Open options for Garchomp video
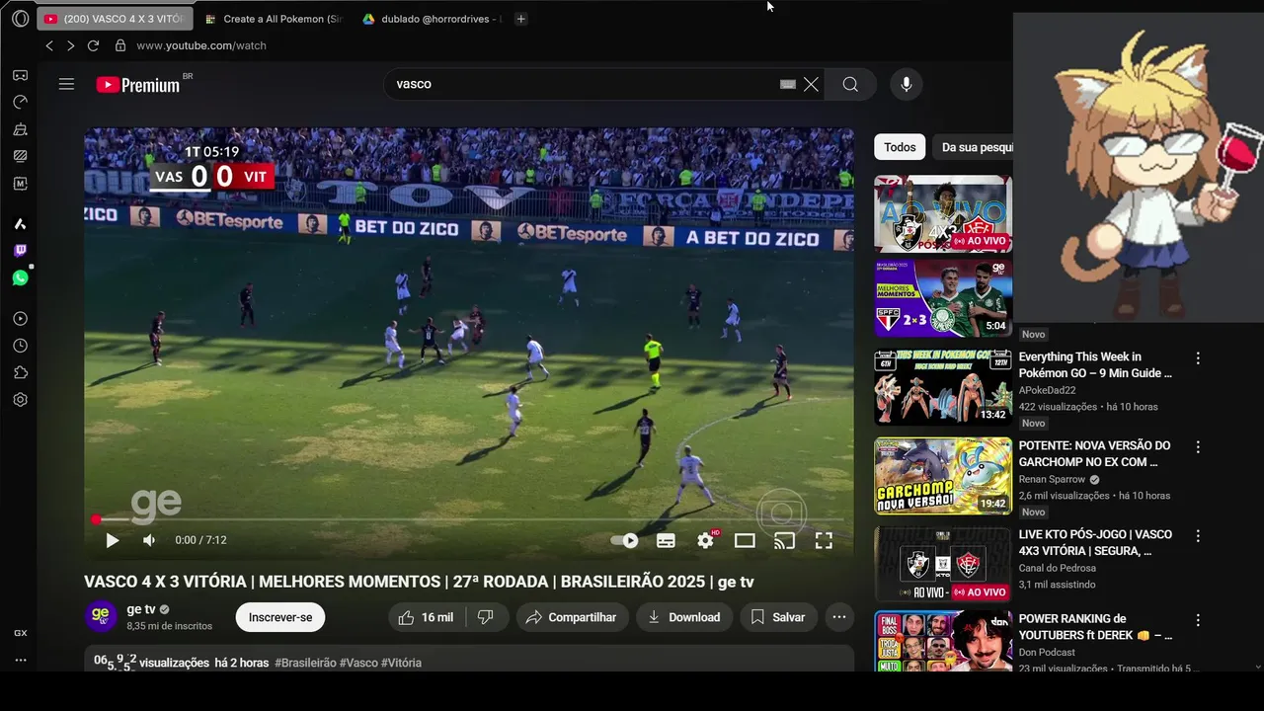Viewport: 1264px width, 711px height. [x=1198, y=447]
